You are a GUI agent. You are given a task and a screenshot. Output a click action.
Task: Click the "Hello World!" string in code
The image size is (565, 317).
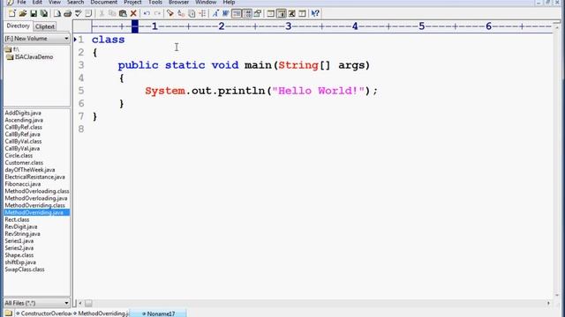[x=319, y=91]
